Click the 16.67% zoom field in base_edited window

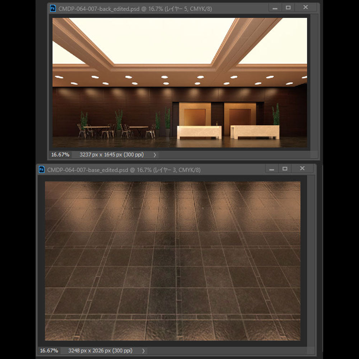(x=49, y=351)
